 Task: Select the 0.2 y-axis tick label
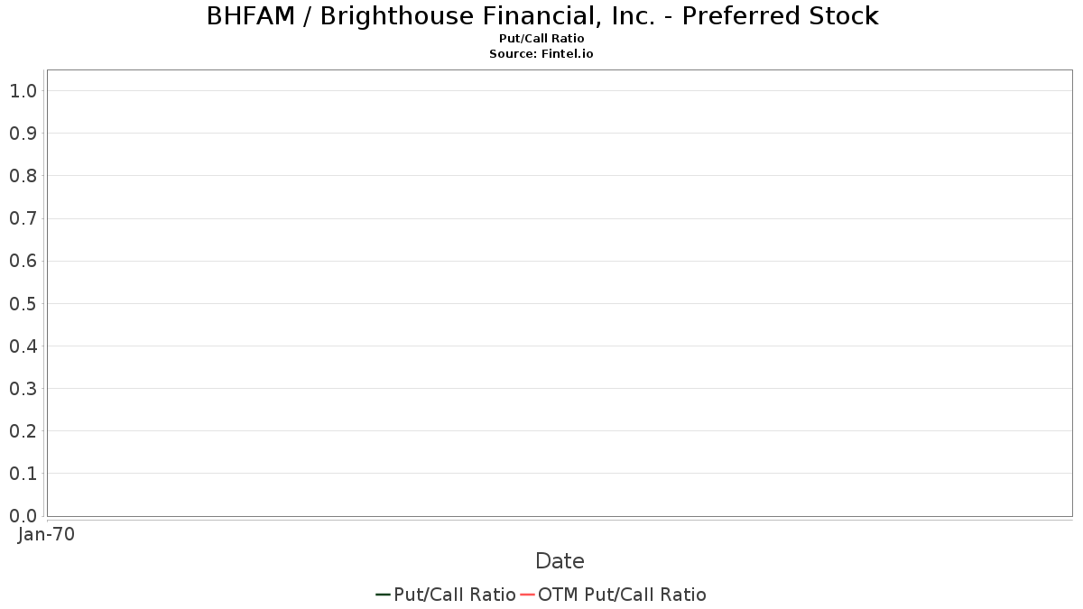tap(23, 431)
